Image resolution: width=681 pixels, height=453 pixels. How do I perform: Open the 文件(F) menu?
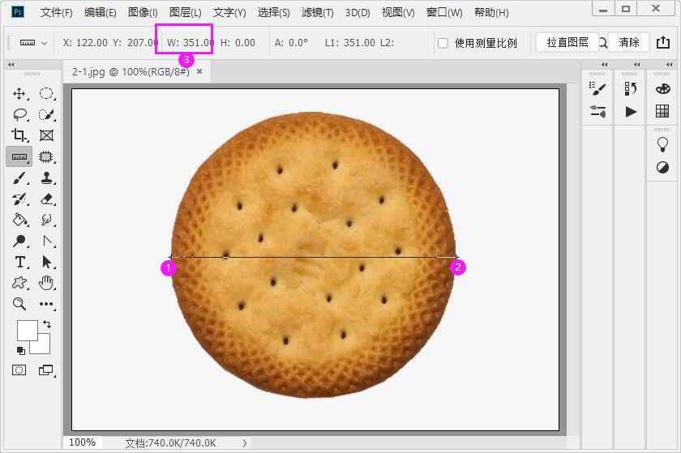click(57, 13)
